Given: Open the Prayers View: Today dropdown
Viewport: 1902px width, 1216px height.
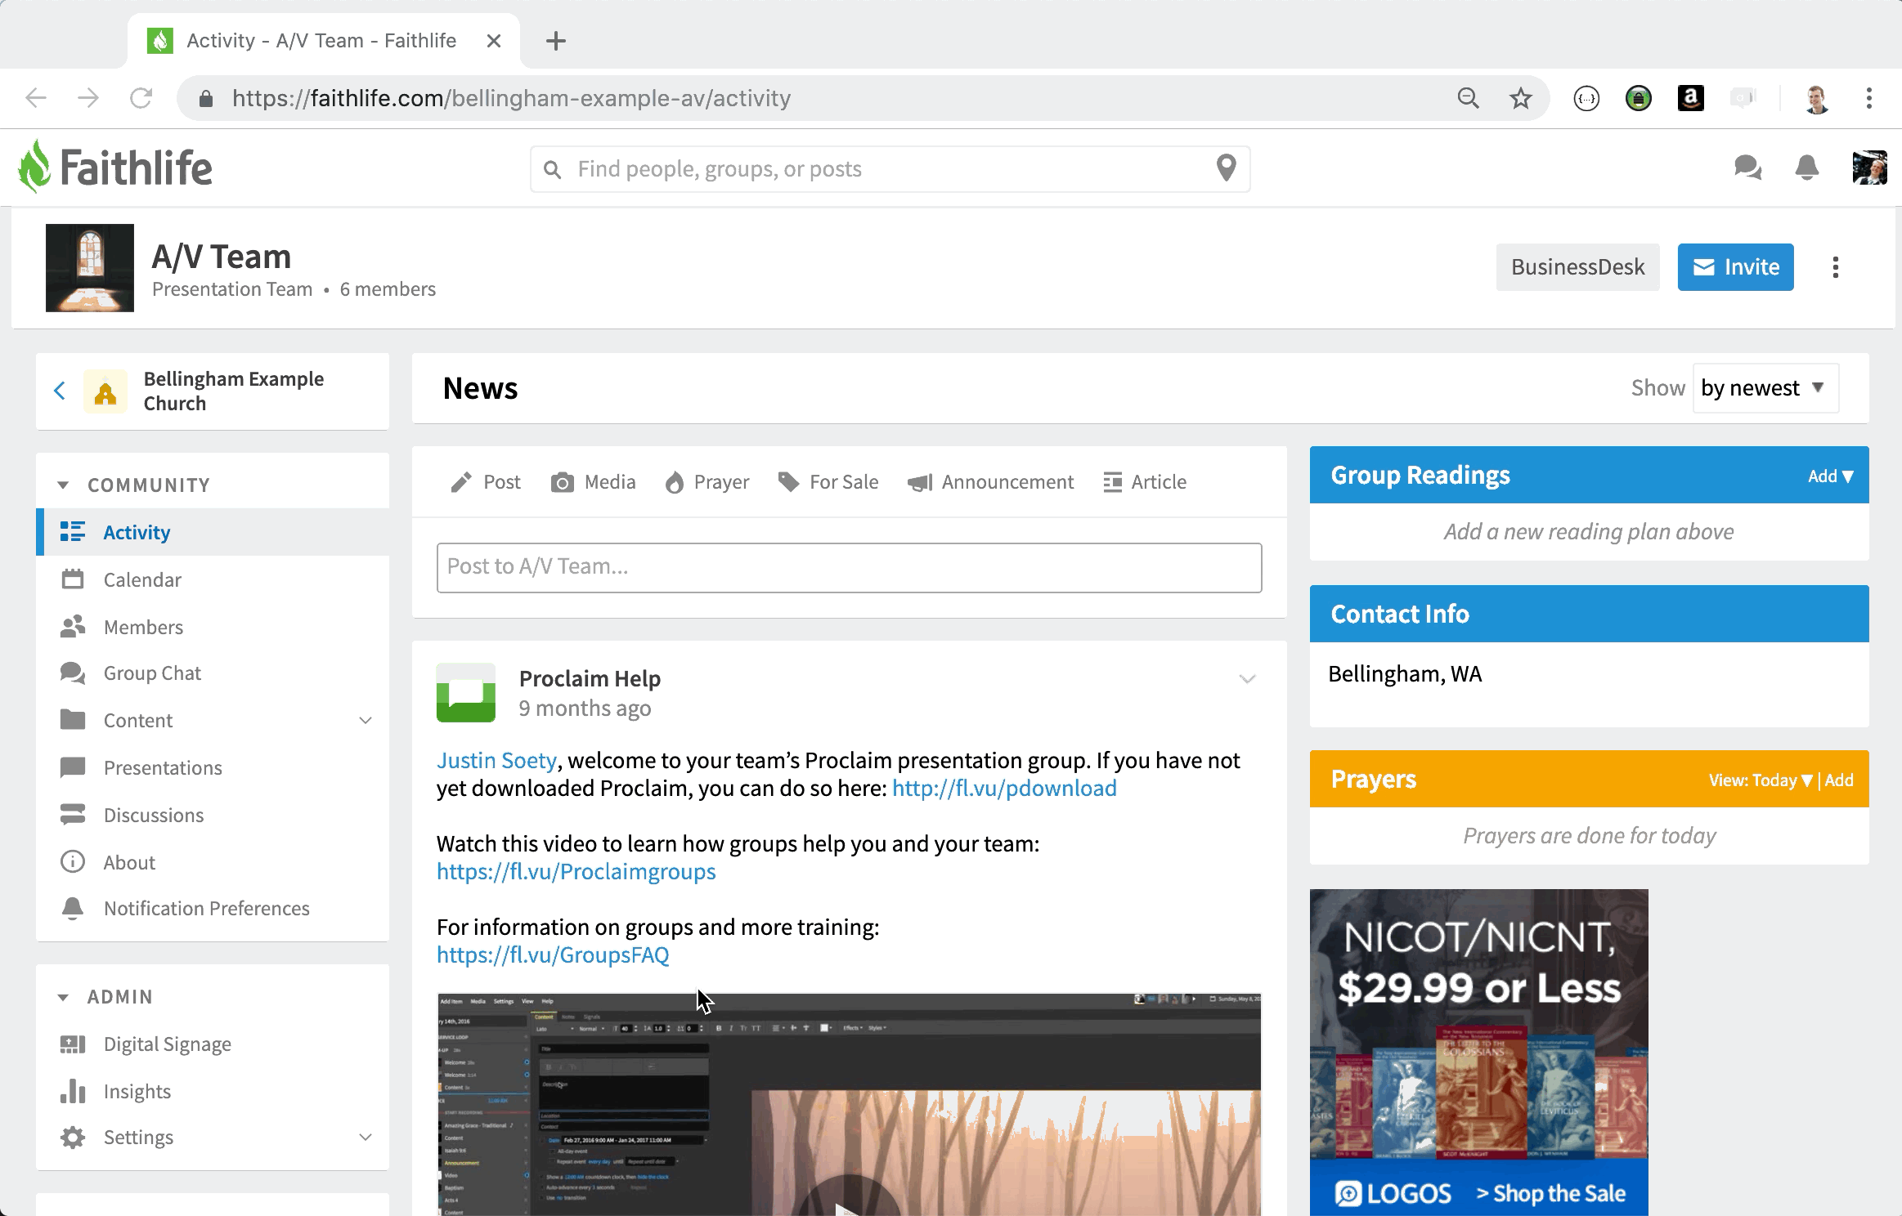Looking at the screenshot, I should pos(1761,780).
